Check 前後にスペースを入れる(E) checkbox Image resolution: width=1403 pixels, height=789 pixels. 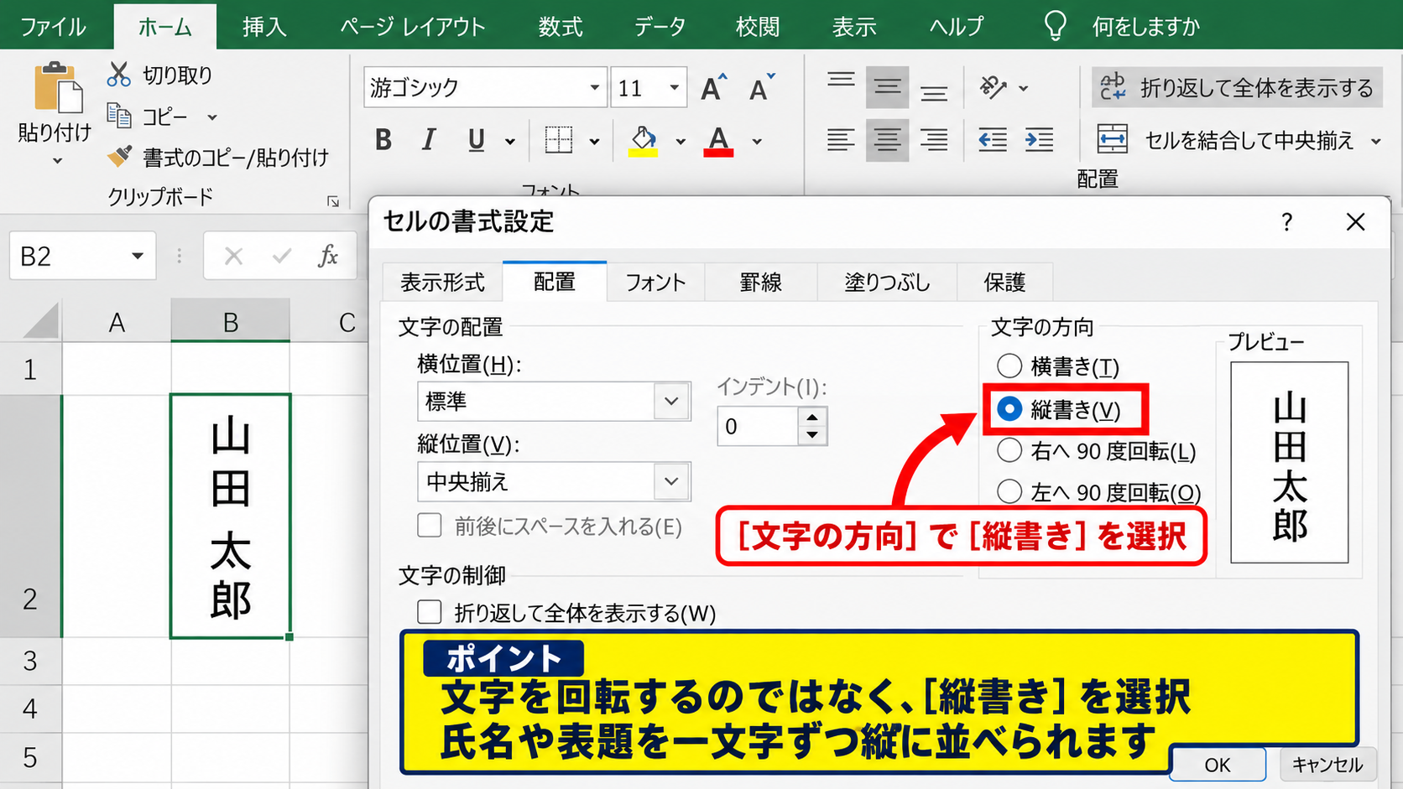coord(430,526)
